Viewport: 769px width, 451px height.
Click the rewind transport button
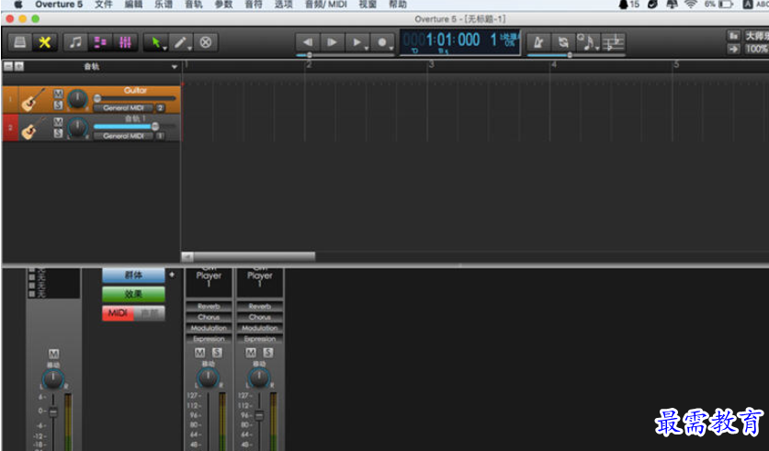click(308, 42)
